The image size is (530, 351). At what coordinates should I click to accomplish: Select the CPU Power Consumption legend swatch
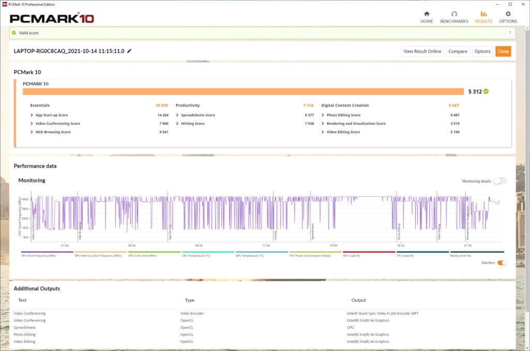[315, 252]
